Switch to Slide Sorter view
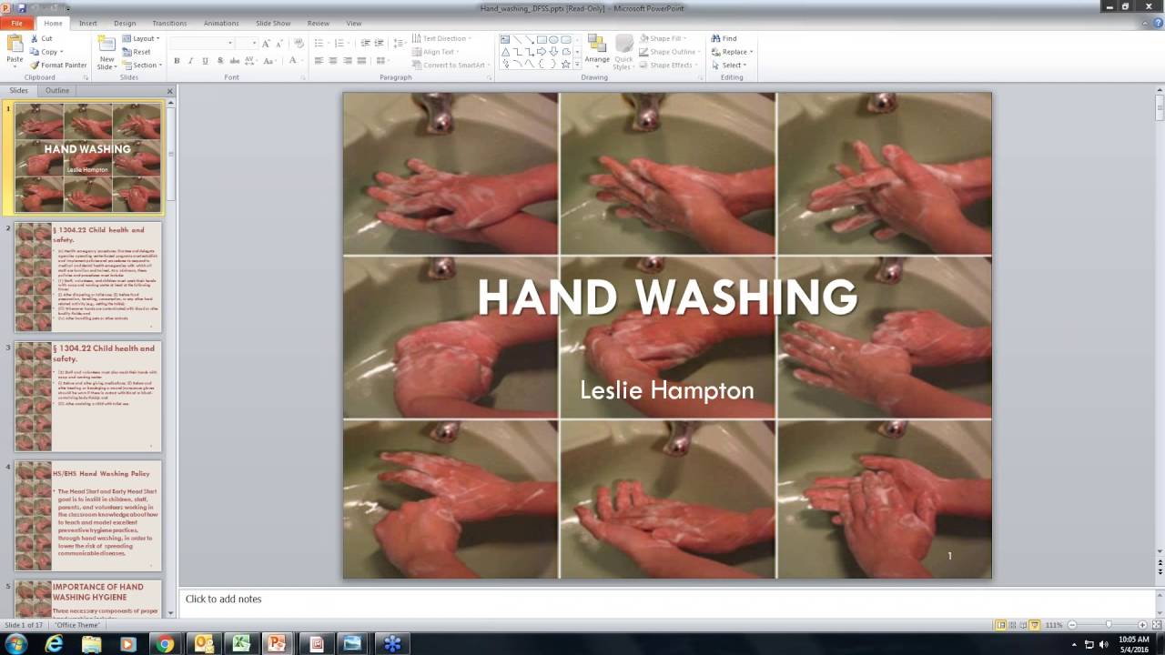 tap(1012, 625)
